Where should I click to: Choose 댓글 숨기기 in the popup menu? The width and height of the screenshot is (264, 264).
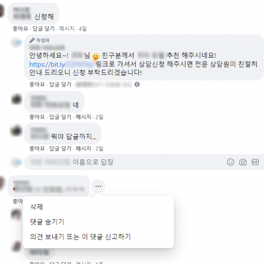pyautogui.click(x=47, y=222)
